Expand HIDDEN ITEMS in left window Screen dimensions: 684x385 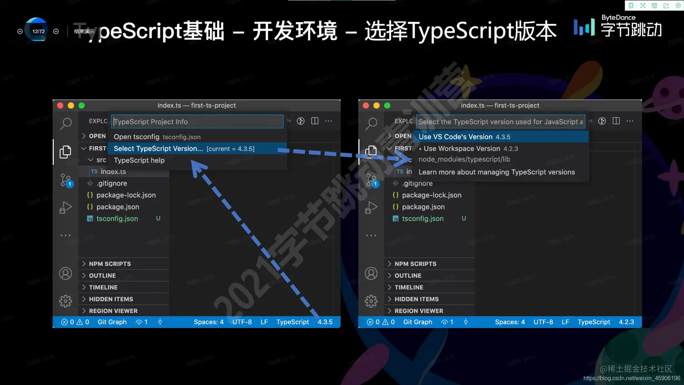124,299
